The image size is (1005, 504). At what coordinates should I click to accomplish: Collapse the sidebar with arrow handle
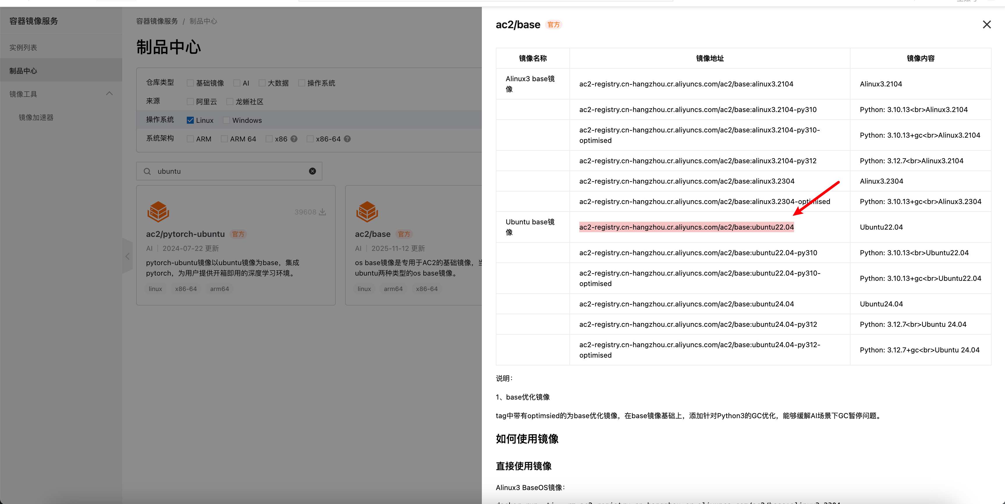pos(127,256)
